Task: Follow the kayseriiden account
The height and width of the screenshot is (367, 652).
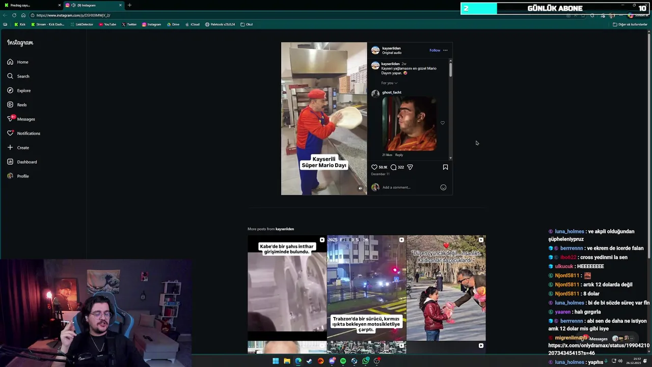Action: 434,50
